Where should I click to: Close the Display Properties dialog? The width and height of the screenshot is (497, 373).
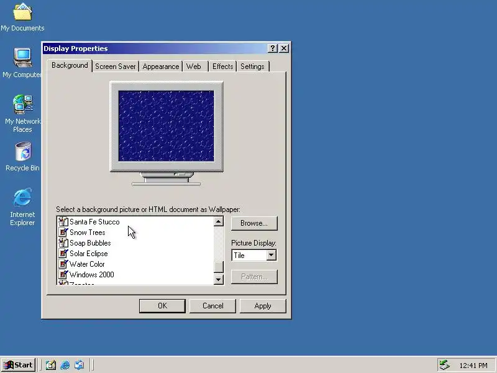[284, 48]
